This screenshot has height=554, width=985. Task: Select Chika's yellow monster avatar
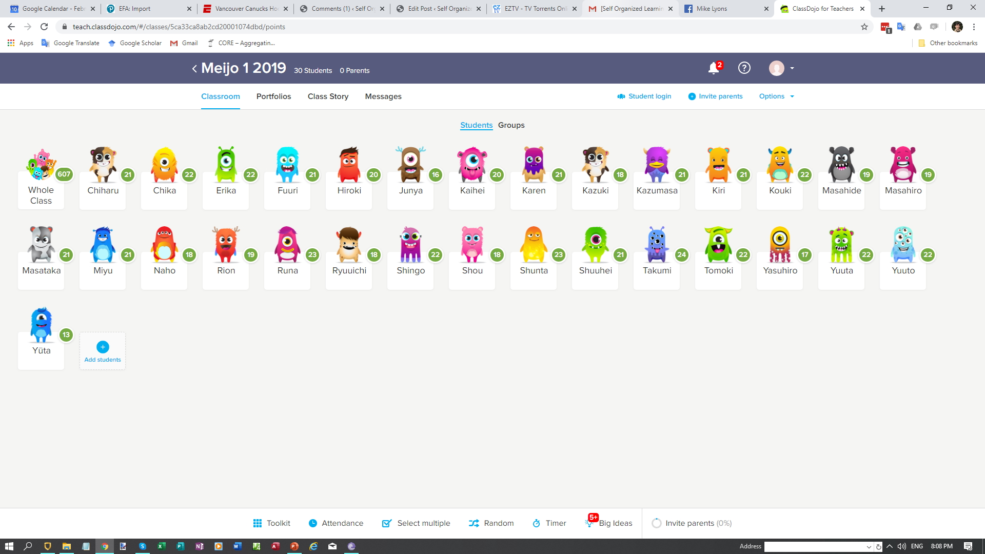click(164, 165)
